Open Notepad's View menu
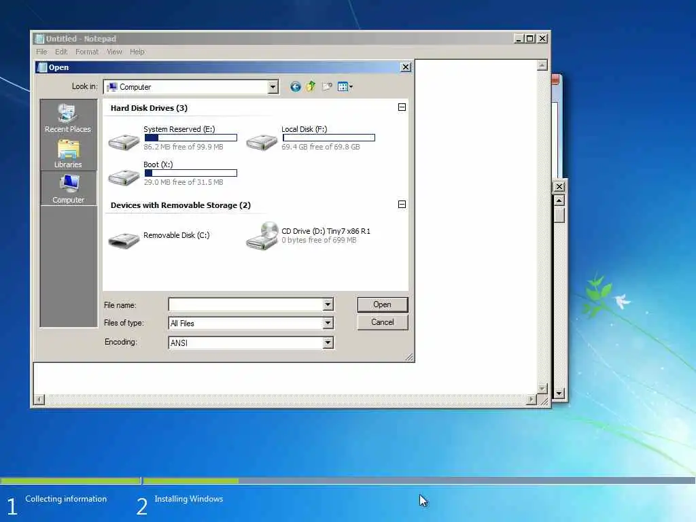 (114, 52)
